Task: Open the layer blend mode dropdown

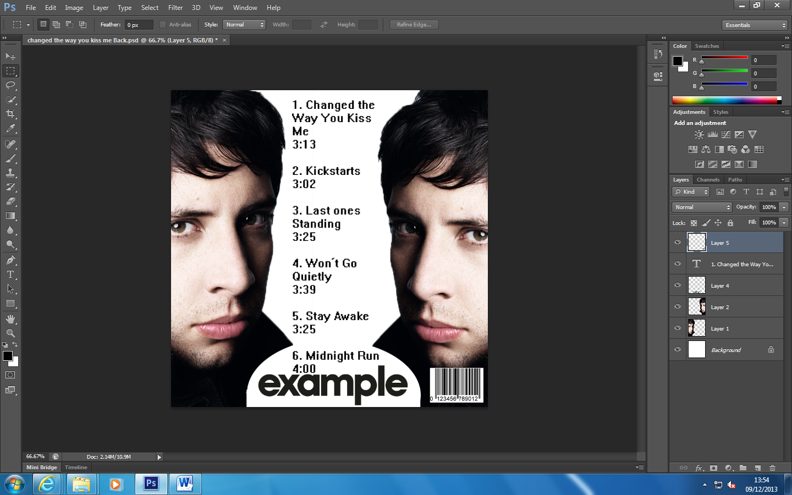Action: click(702, 207)
